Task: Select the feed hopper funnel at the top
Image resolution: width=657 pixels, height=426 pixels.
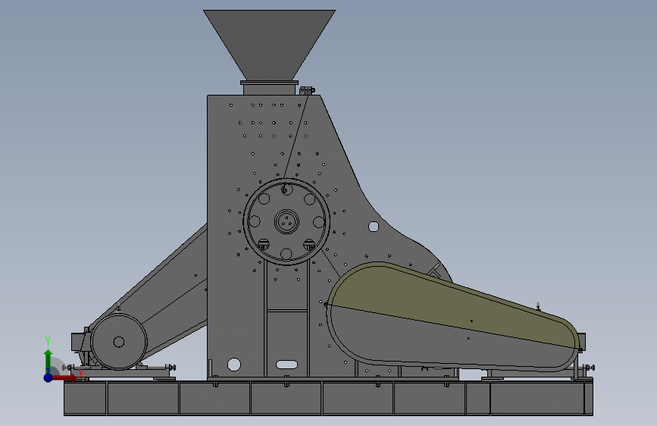Action: coord(269,45)
